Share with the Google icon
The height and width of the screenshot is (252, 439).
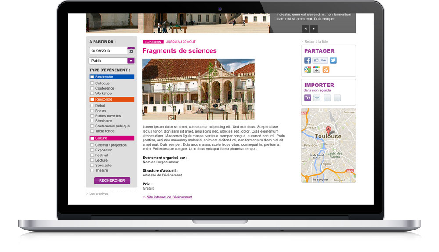coord(307,70)
